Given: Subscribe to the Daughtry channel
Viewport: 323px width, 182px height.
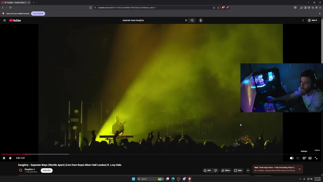Looking at the screenshot, I should pos(47,170).
